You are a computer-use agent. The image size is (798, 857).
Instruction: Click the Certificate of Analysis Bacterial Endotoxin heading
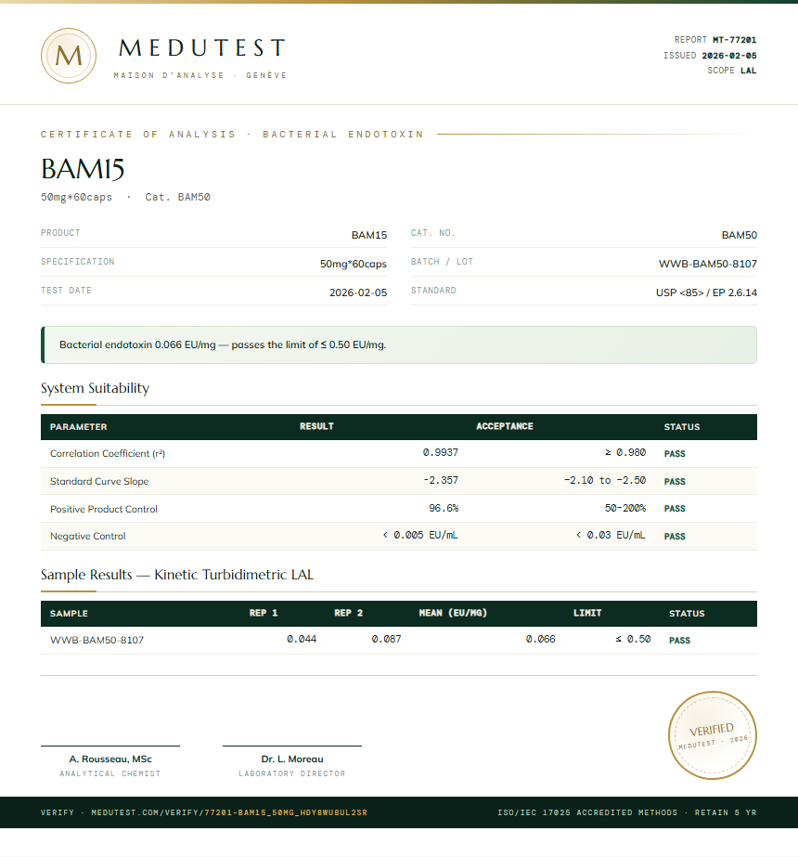coord(232,135)
